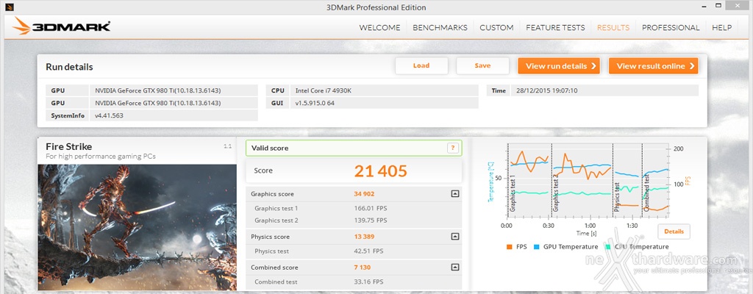Screen dimensions: 753x294
Task: Click Physics test result 42.51 FPS
Action: coord(368,251)
